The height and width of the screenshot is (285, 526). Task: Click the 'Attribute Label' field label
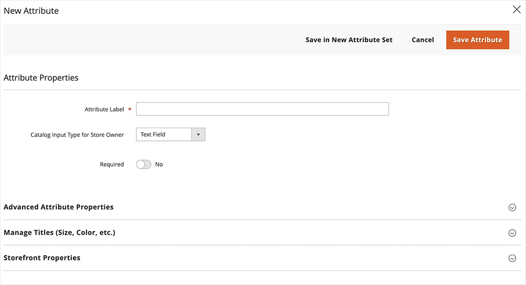pyautogui.click(x=104, y=109)
